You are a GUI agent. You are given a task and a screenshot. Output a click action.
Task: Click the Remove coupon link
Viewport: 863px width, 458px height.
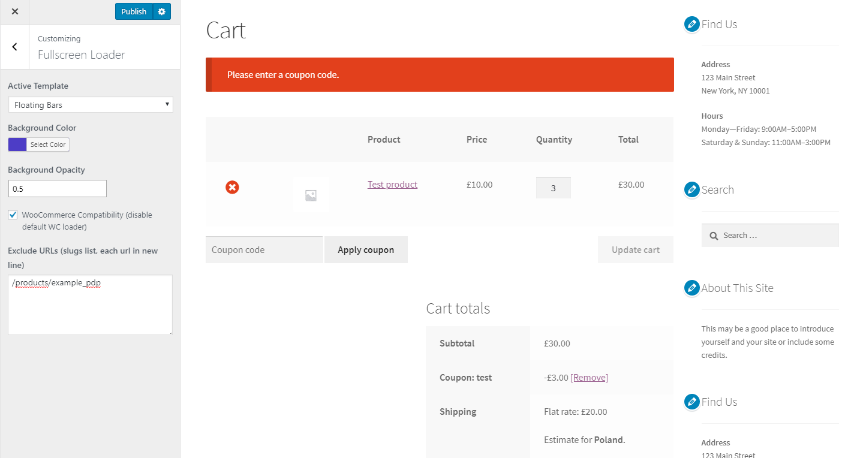[x=589, y=378]
